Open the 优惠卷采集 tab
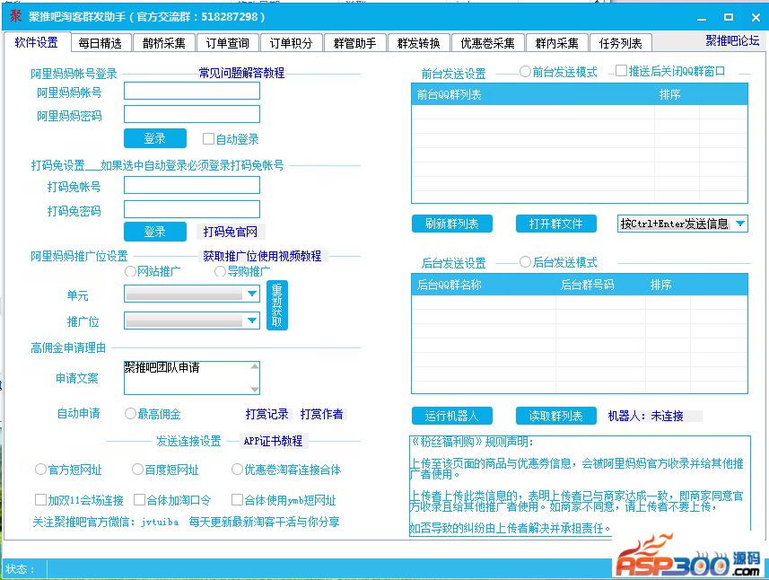The height and width of the screenshot is (580, 769). pos(488,43)
